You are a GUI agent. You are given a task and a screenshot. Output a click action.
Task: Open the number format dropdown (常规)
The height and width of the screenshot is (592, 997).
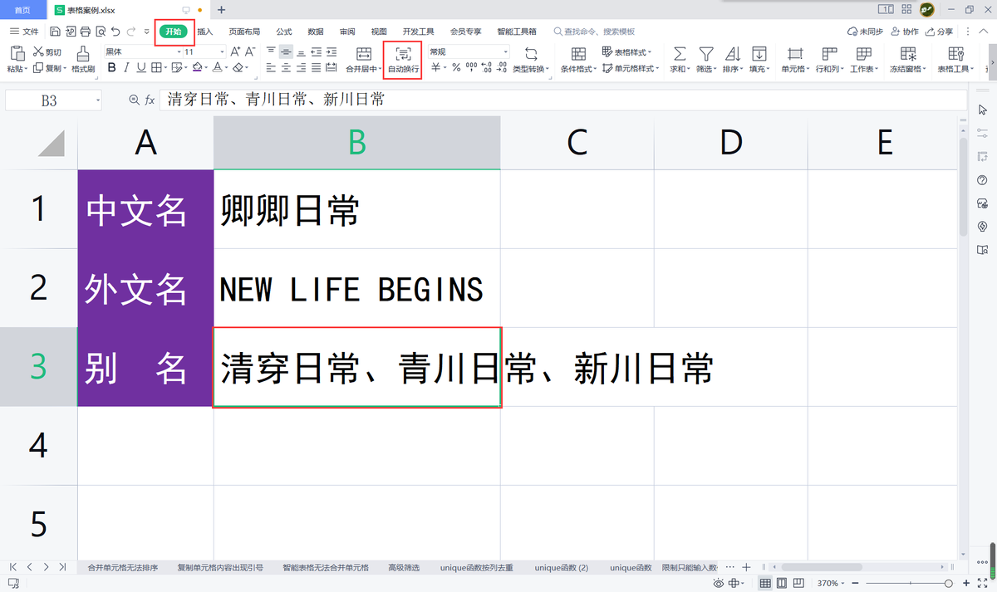click(x=505, y=51)
